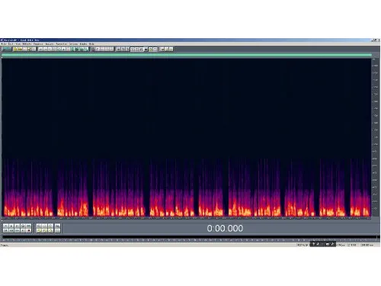The height and width of the screenshot is (286, 381).
Task: Start playback with the Play button
Action: tap(11, 226)
